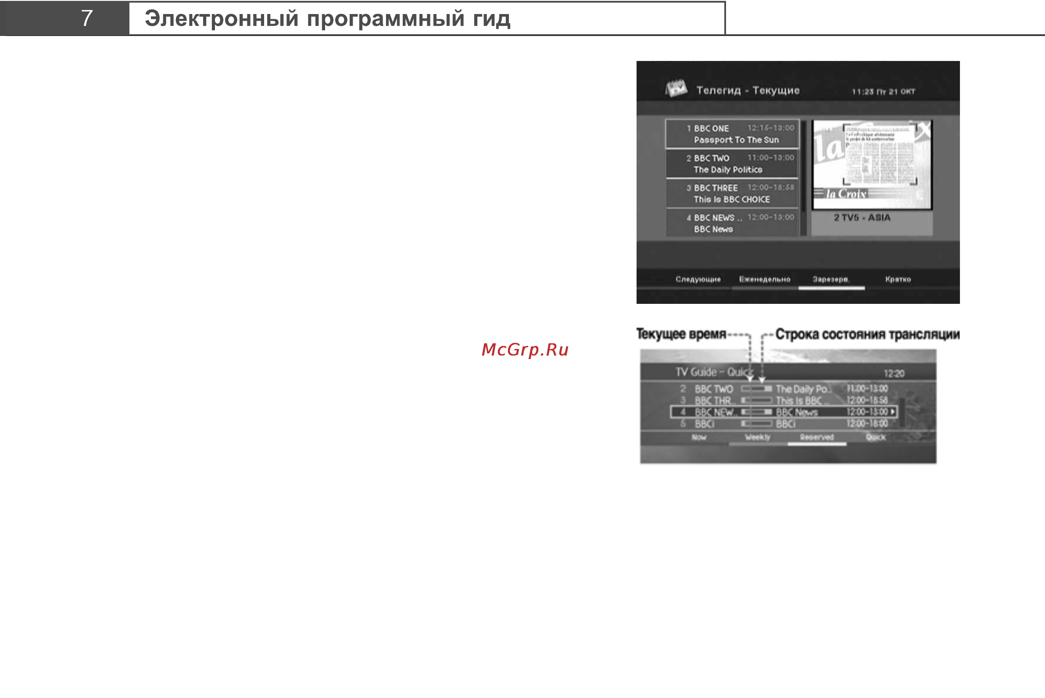The height and width of the screenshot is (698, 1045).
Task: Open the Зарезерв. tab
Action: [831, 280]
